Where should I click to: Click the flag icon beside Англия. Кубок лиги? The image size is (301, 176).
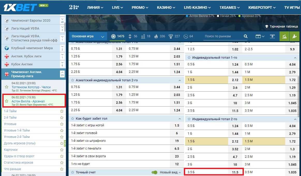(7, 56)
